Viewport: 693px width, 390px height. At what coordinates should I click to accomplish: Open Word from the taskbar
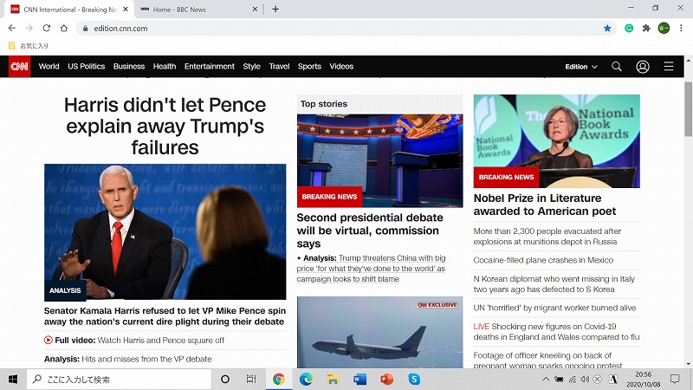pyautogui.click(x=359, y=379)
